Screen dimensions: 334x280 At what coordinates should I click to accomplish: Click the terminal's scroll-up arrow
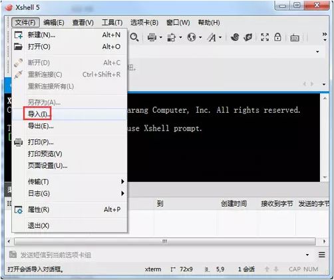click(325, 98)
